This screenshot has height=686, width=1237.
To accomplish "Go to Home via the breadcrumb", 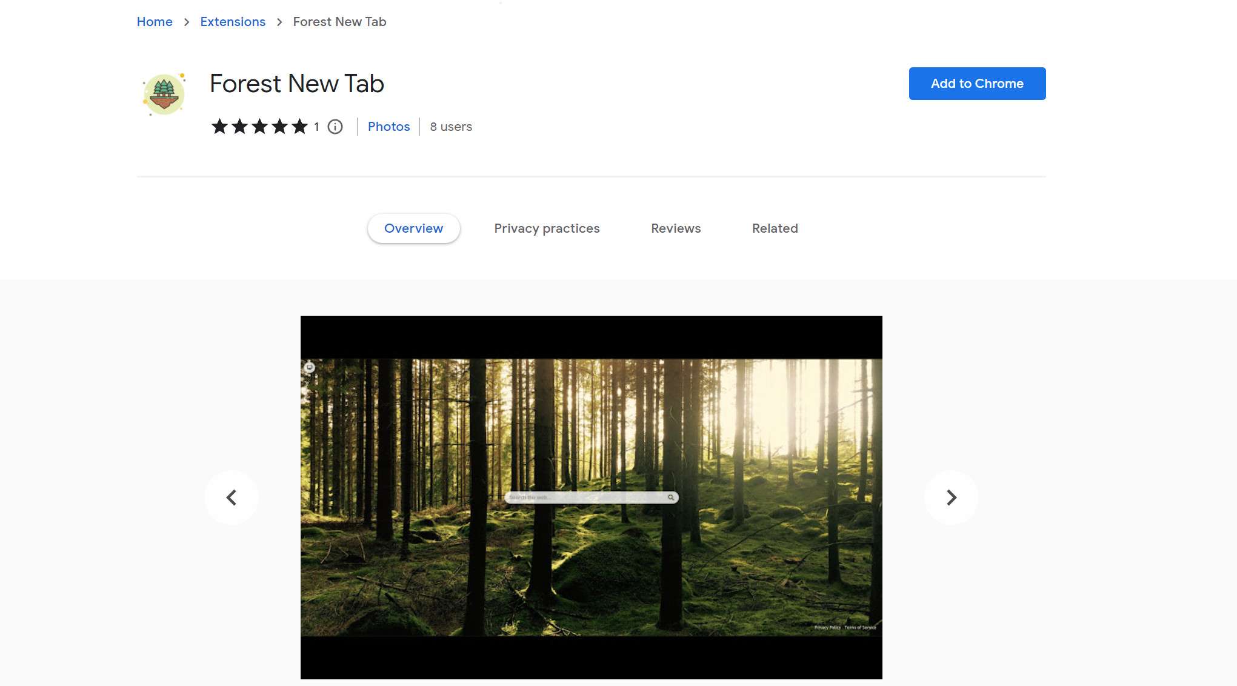I will click(155, 22).
